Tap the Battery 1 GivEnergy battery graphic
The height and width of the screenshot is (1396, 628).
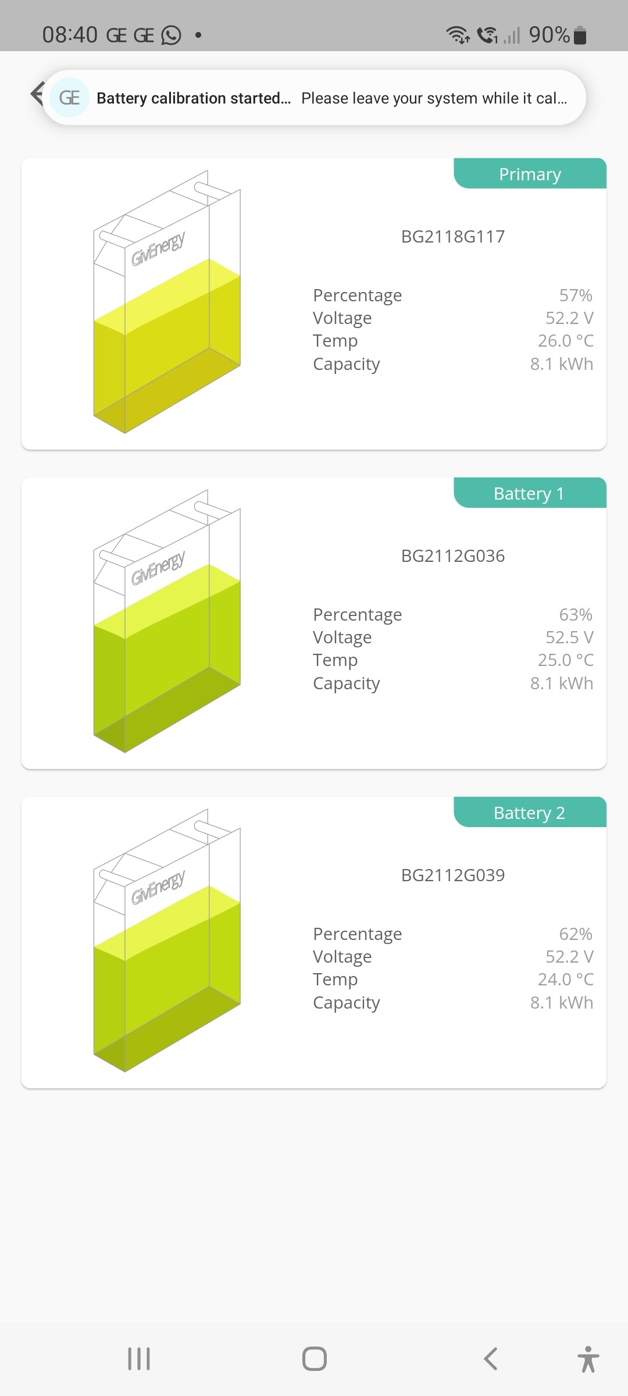(x=167, y=621)
